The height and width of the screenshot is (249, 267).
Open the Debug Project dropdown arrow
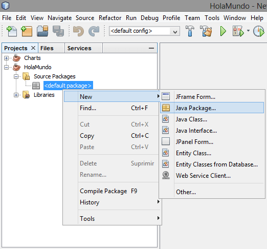tap(248, 31)
